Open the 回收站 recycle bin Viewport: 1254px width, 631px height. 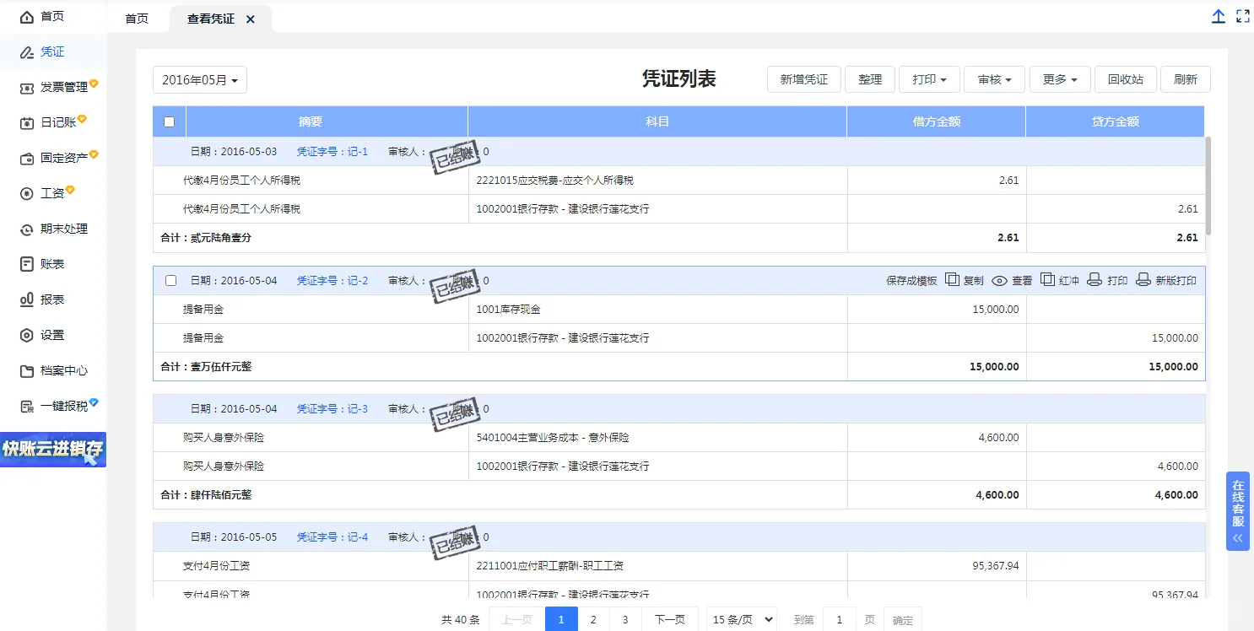[1126, 79]
